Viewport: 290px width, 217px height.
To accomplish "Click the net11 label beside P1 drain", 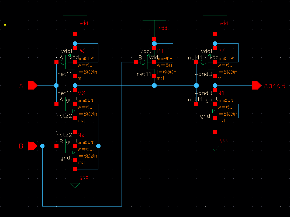I will pyautogui.click(x=144, y=74).
